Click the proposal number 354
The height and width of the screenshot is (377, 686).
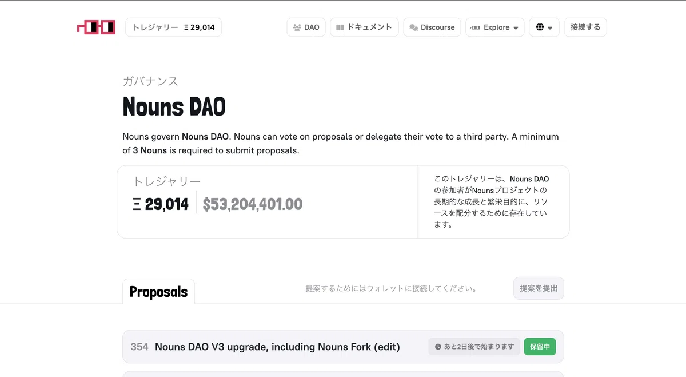click(x=139, y=347)
